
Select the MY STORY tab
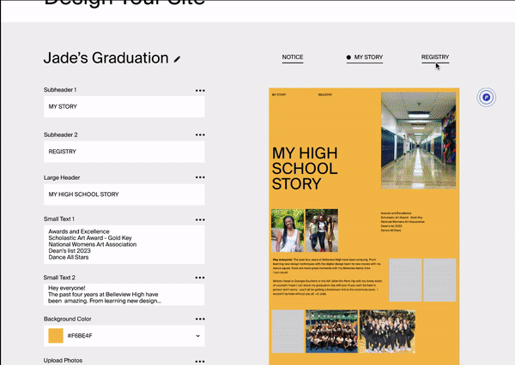(365, 57)
